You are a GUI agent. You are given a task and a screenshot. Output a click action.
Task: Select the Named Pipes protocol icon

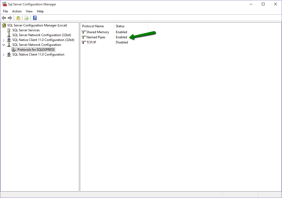click(83, 37)
